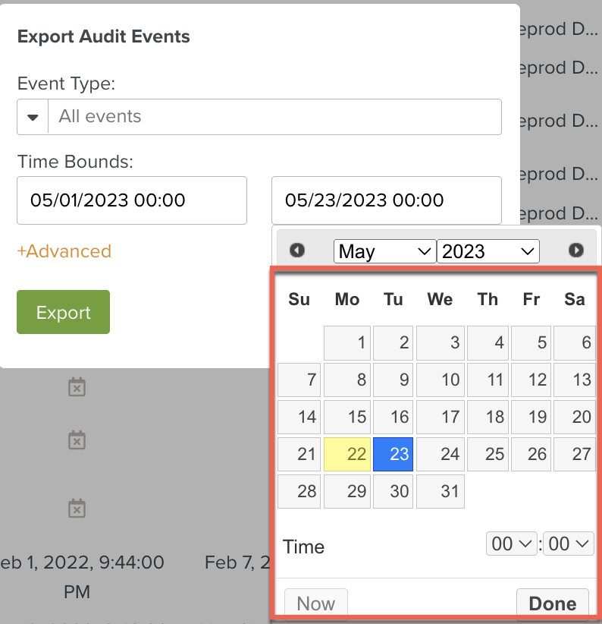Pick May 31 on the calendar
Viewport: 602px width, 624px height.
point(441,491)
